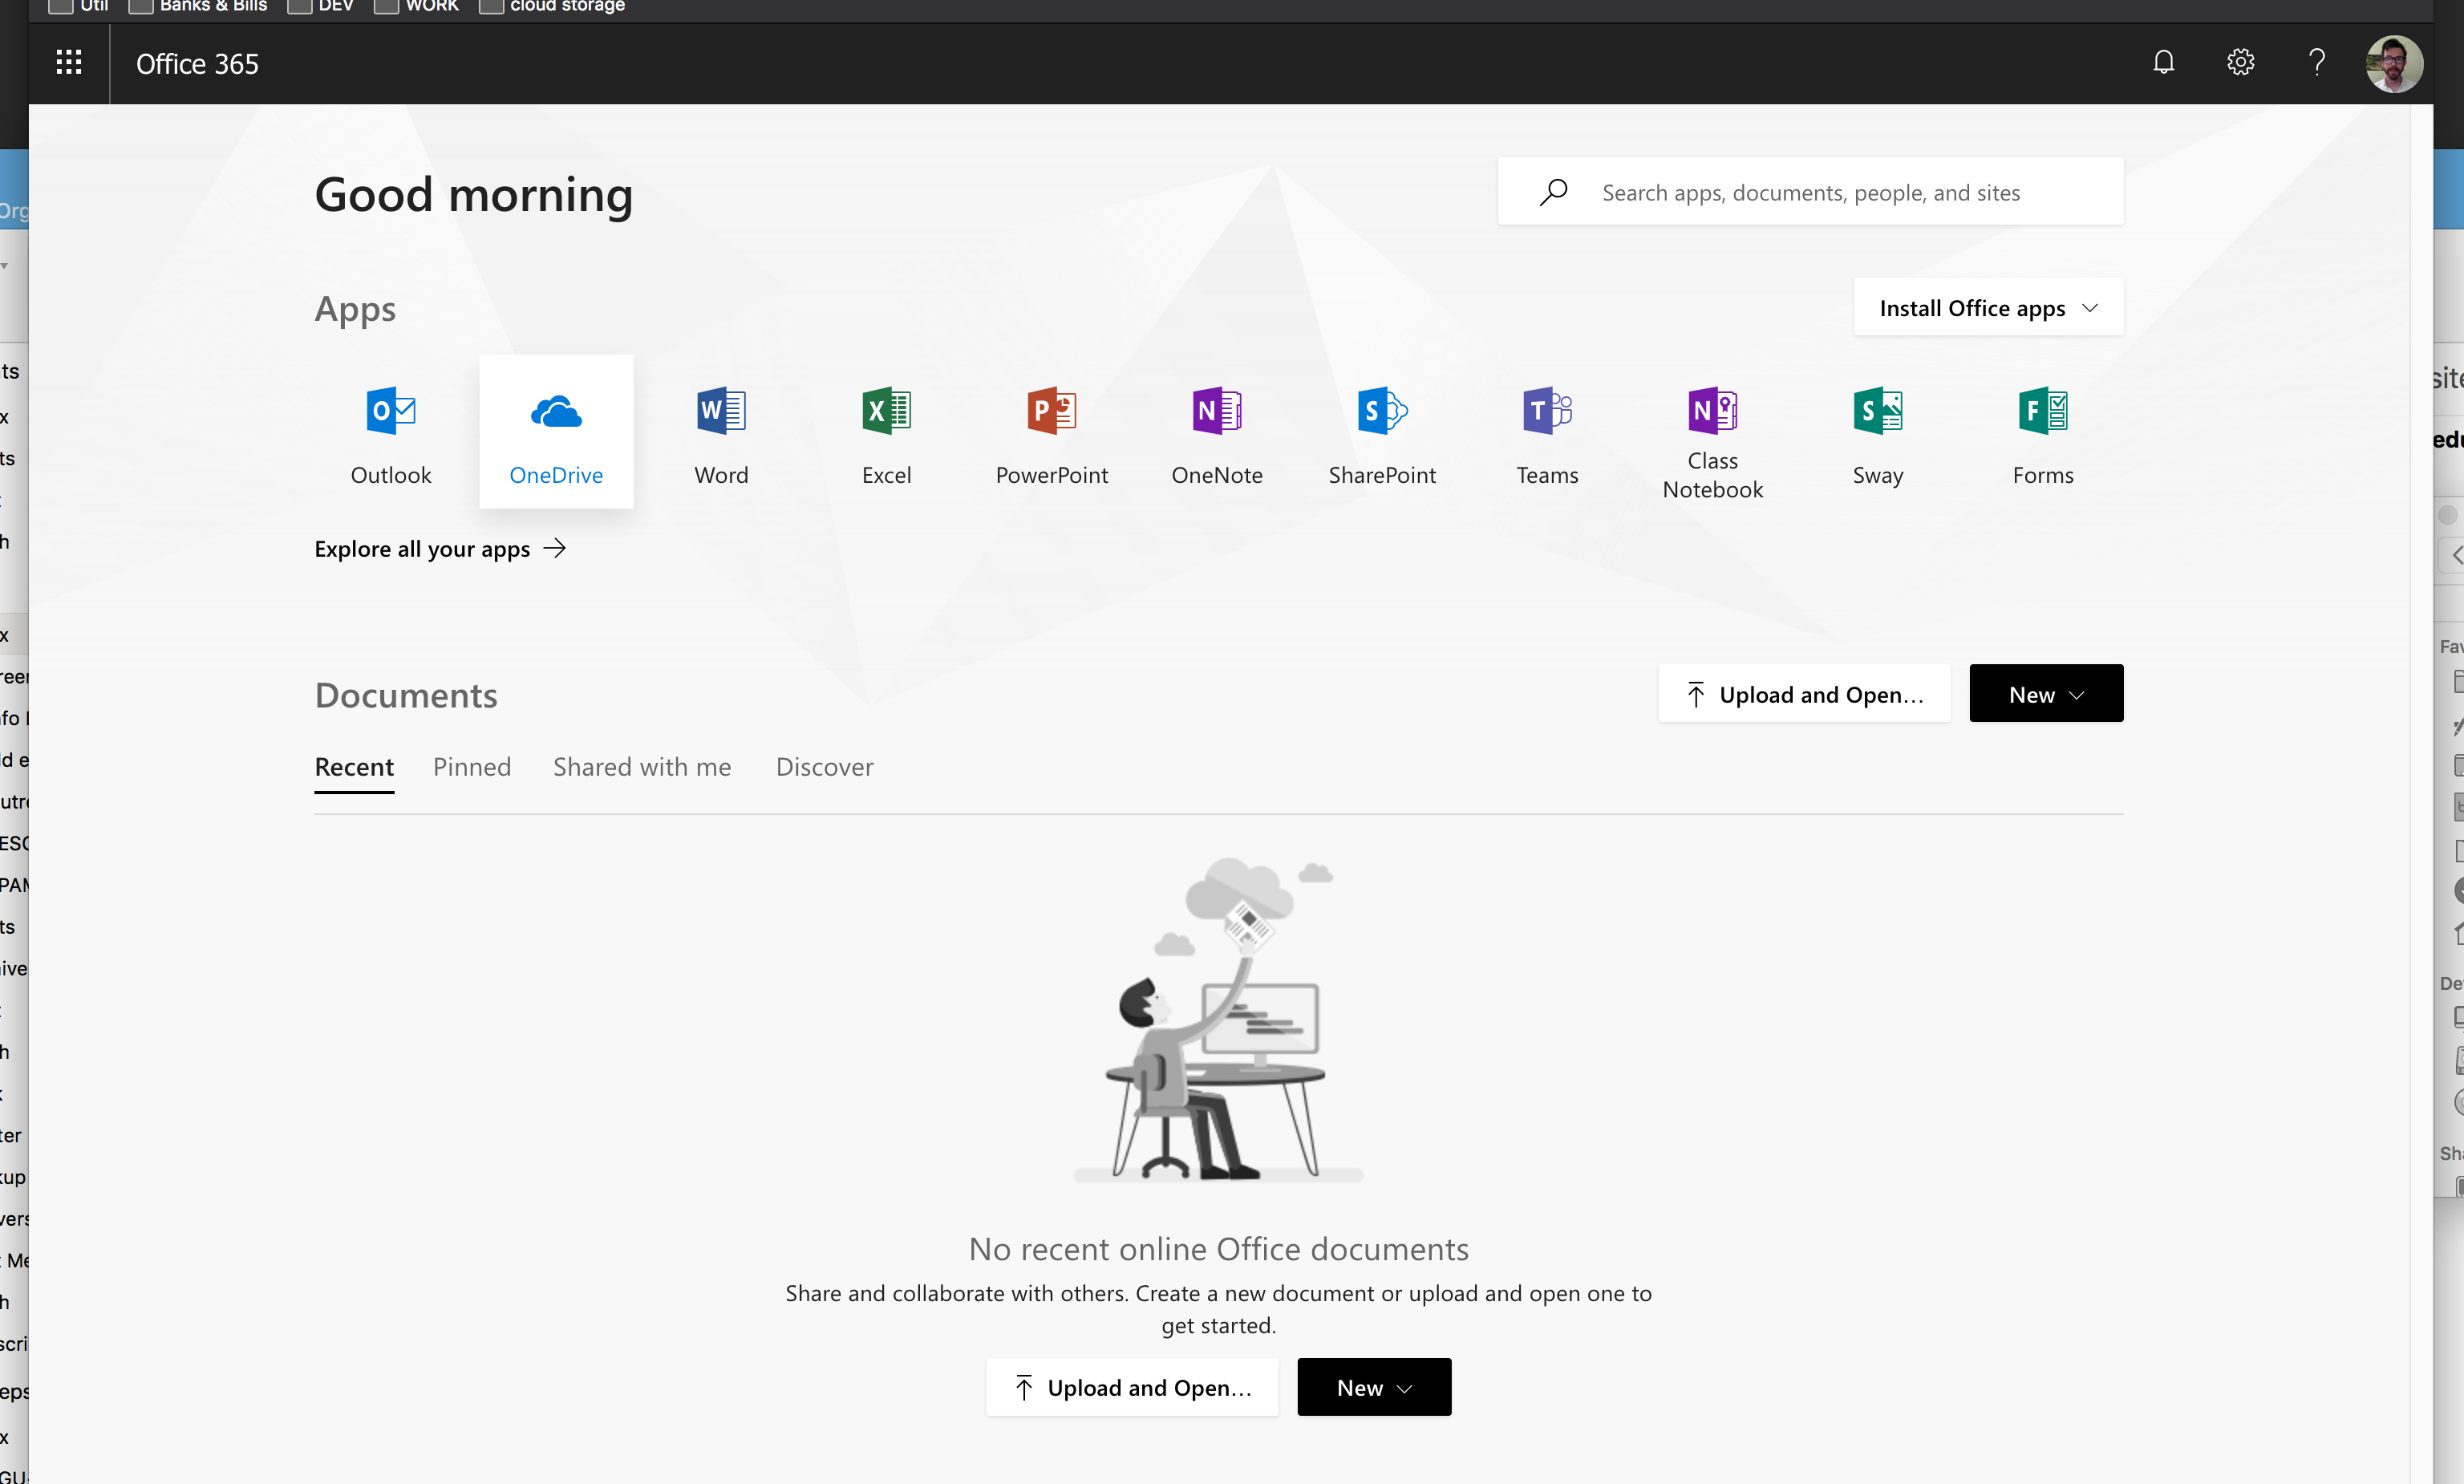The width and height of the screenshot is (2464, 1484).
Task: Launch the Teams app
Action: click(x=1547, y=432)
